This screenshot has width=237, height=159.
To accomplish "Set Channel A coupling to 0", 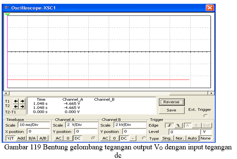I will point(68,138).
